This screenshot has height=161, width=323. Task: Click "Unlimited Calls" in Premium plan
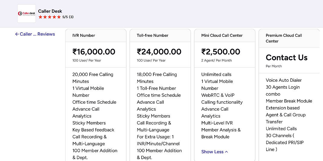point(281,129)
